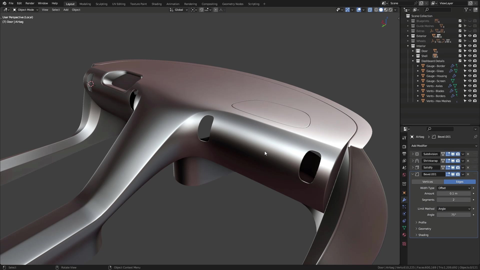
Task: Open the Physics properties tab icon
Action: click(x=404, y=214)
